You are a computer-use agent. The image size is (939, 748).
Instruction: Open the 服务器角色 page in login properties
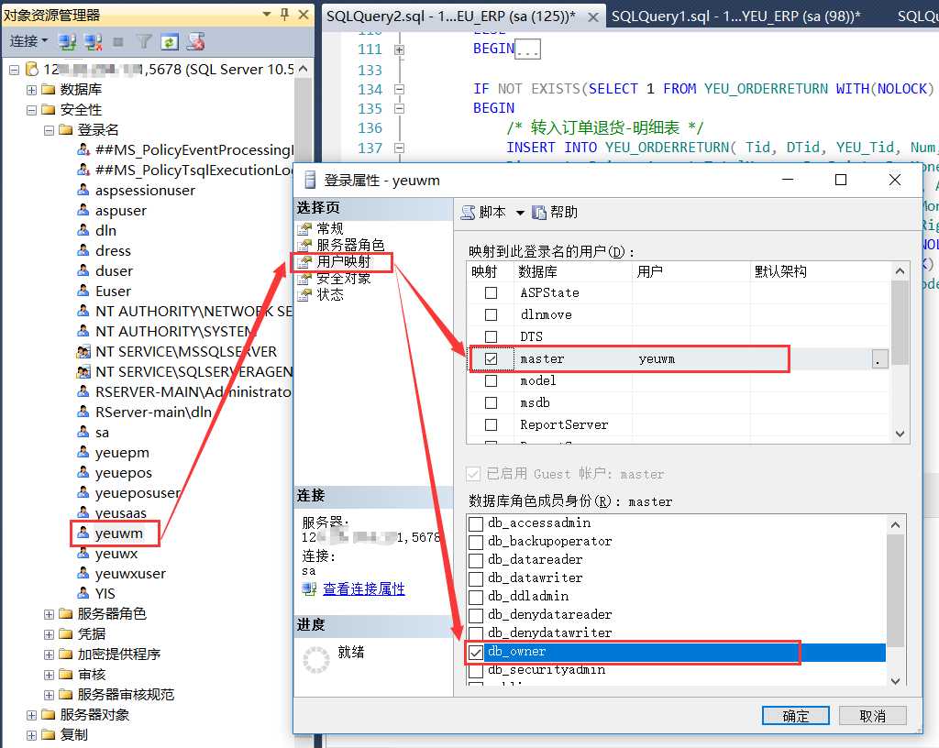[350, 245]
